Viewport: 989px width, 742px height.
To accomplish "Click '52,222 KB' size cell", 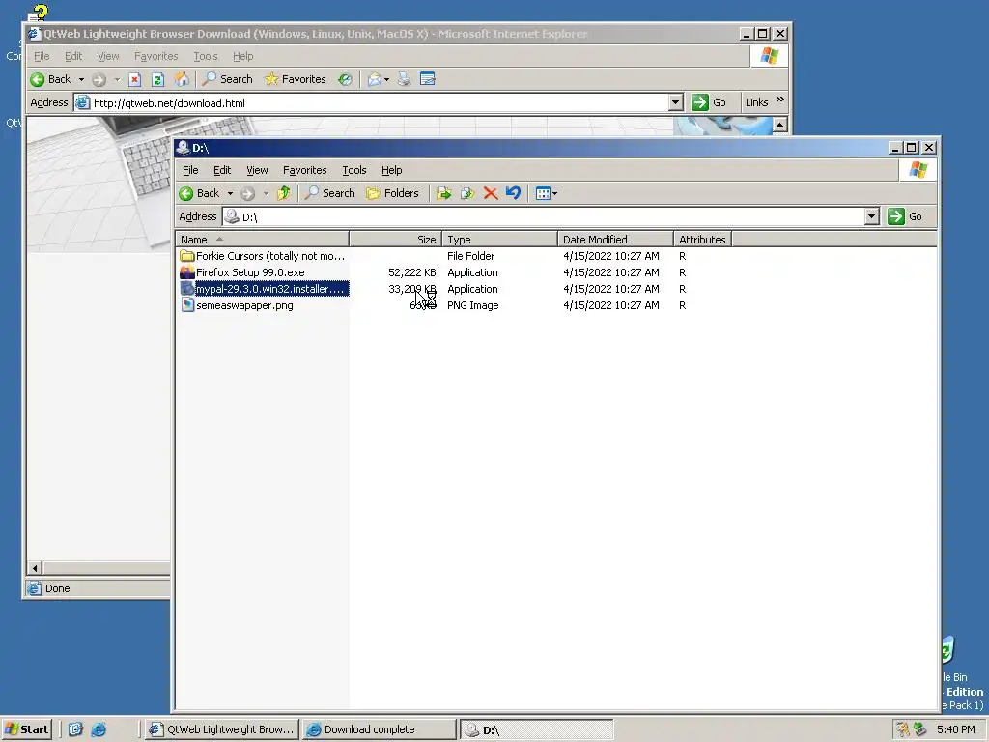I will pyautogui.click(x=411, y=272).
